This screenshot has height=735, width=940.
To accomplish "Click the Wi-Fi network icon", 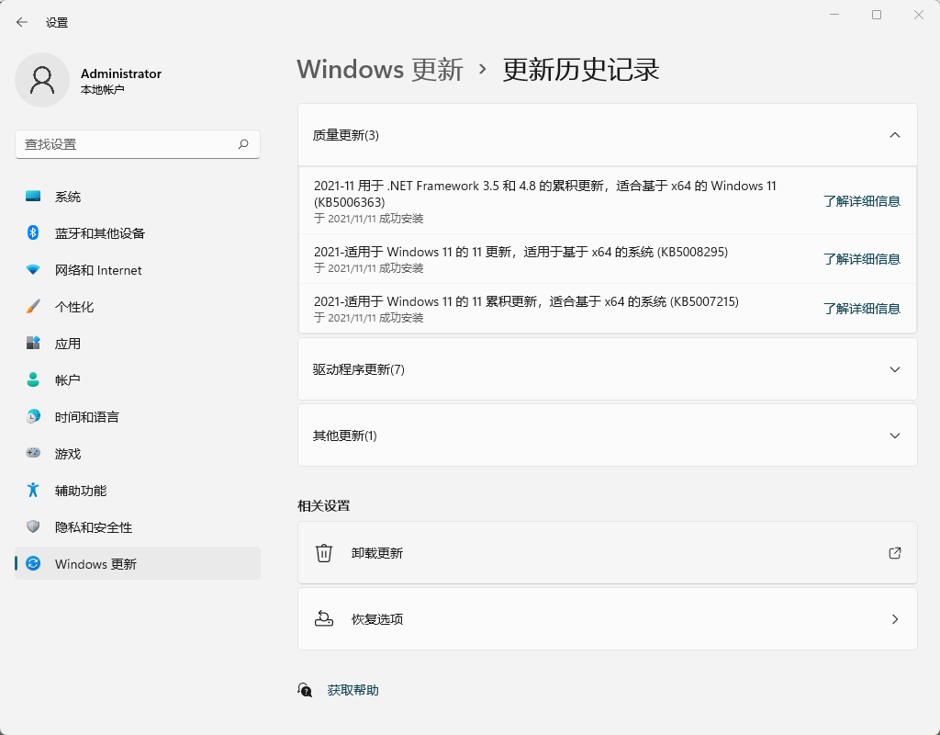I will pyautogui.click(x=33, y=270).
